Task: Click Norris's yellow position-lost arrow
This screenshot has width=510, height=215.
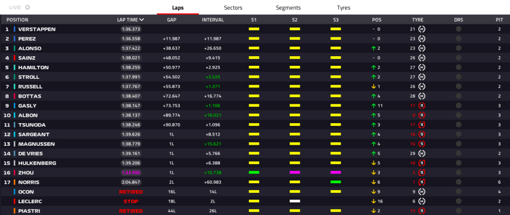Action: 373,182
